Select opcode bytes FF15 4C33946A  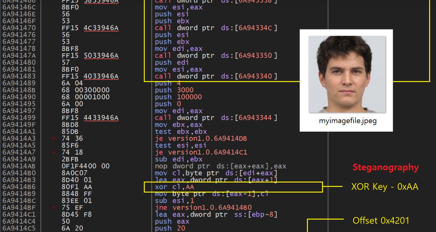pyautogui.click(x=90, y=28)
